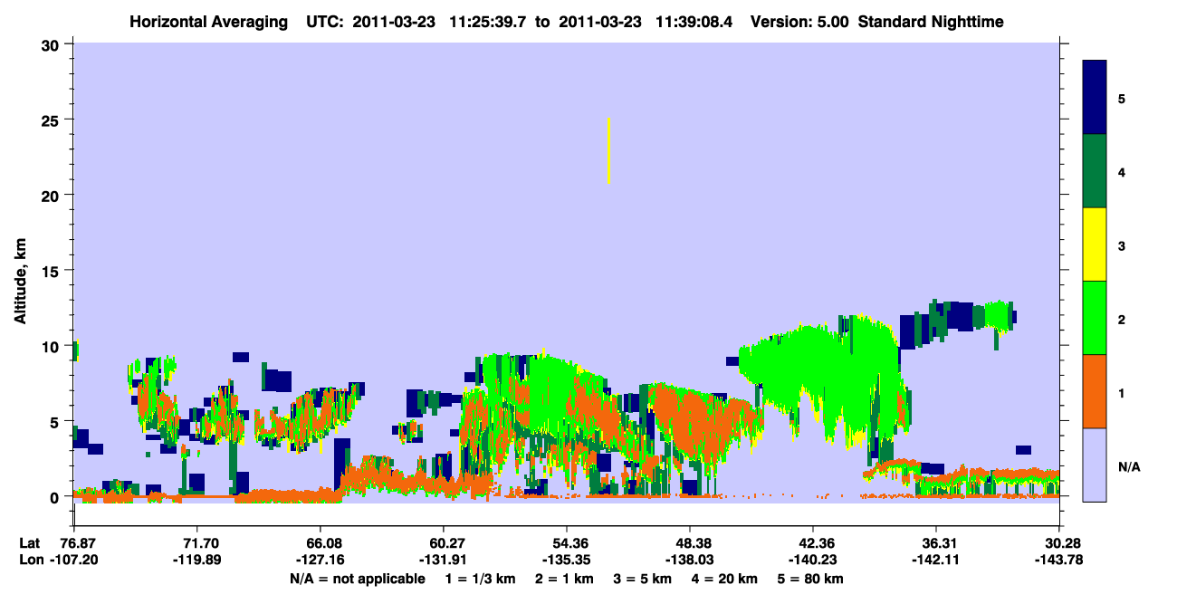Click the '4 = 20 km' legend text

(x=724, y=579)
